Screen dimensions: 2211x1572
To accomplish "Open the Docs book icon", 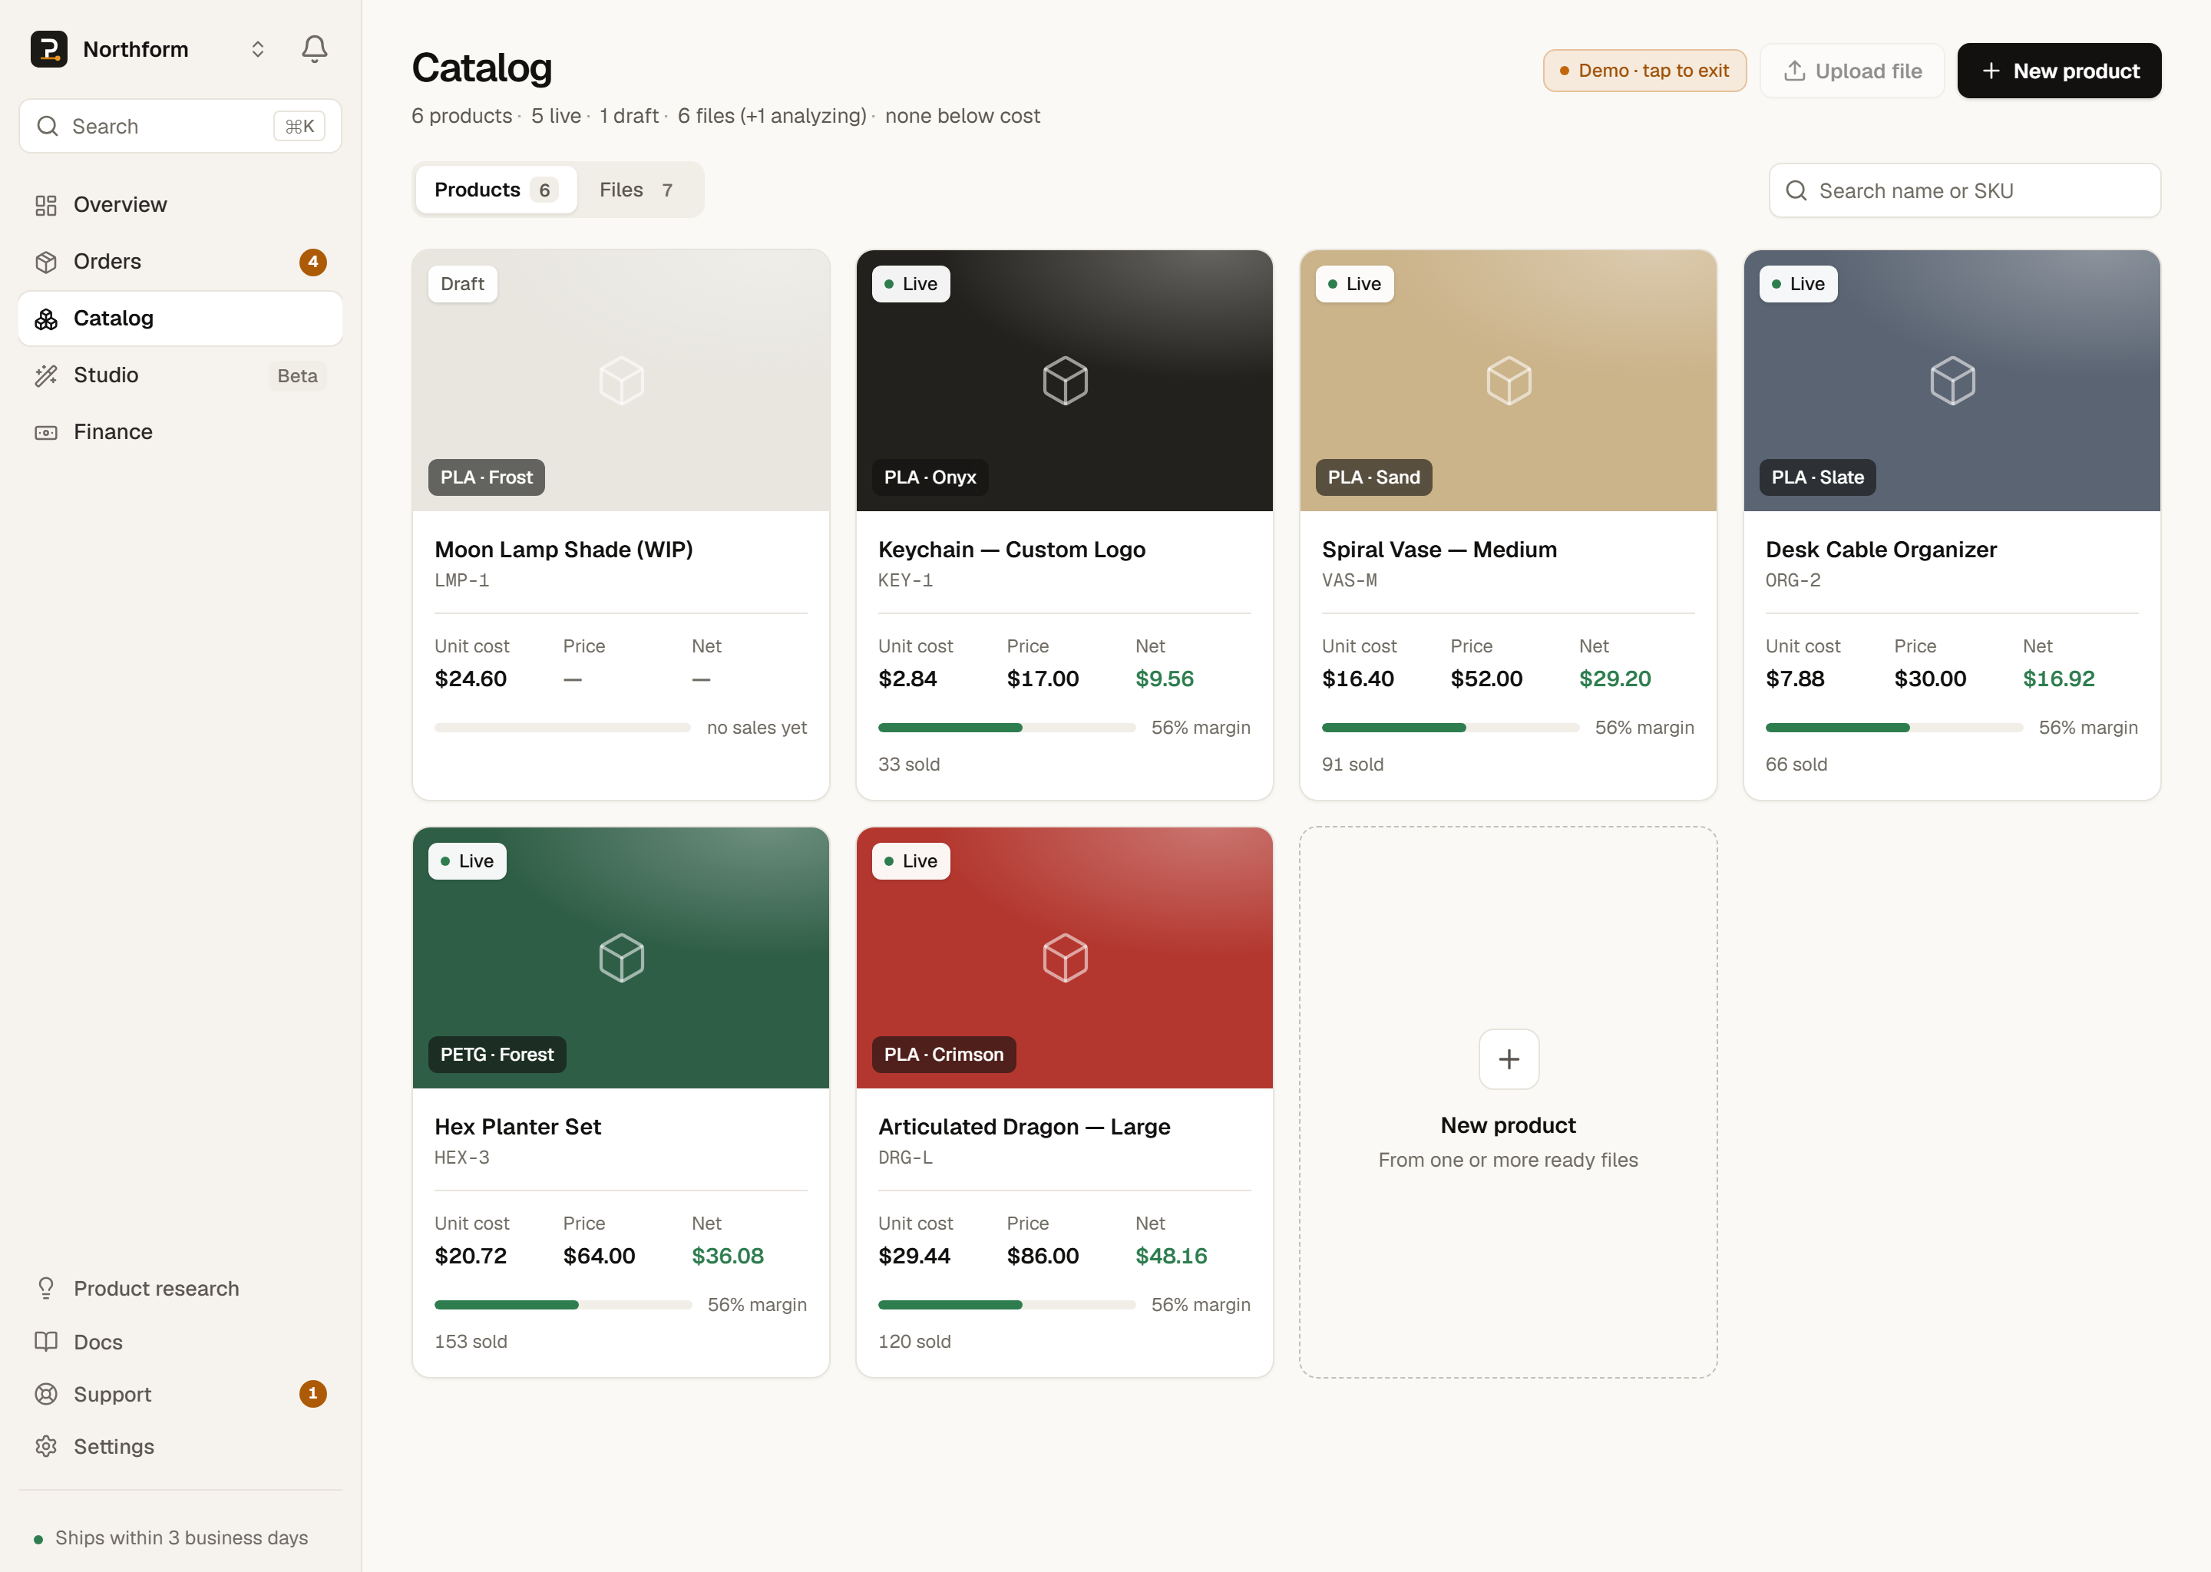I will click(45, 1342).
